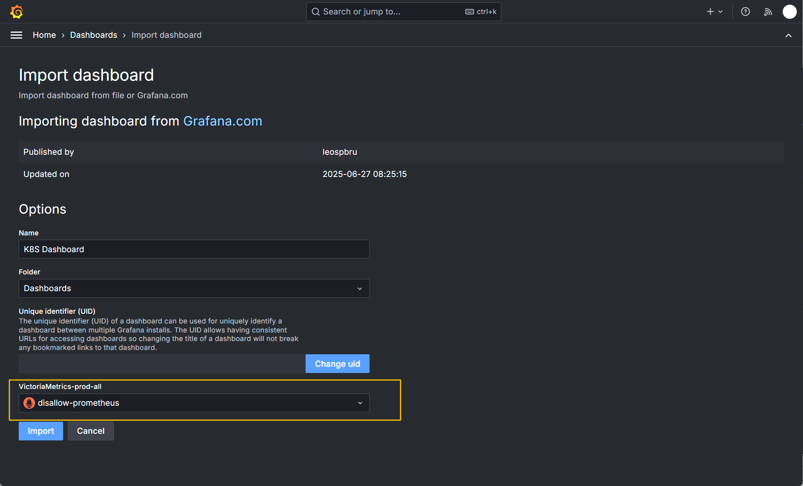The width and height of the screenshot is (803, 486).
Task: Collapse the top bar with chevron
Action: coord(788,35)
